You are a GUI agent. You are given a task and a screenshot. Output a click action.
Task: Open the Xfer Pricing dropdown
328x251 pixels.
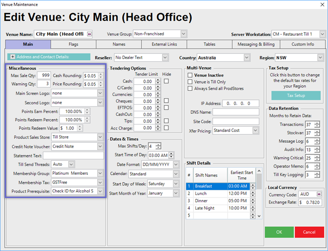pyautogui.click(x=255, y=131)
